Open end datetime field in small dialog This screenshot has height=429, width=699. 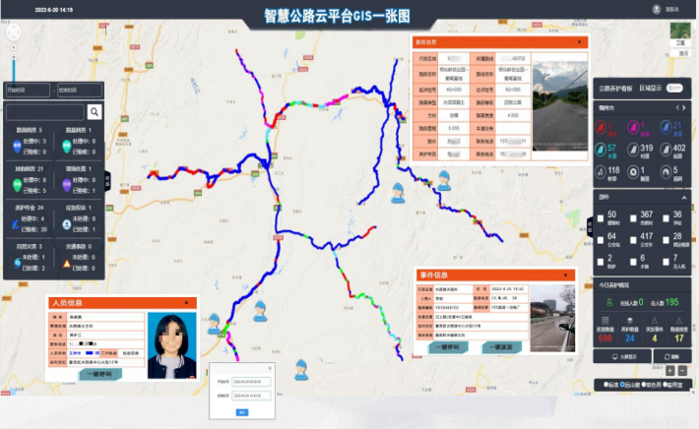pyautogui.click(x=251, y=396)
